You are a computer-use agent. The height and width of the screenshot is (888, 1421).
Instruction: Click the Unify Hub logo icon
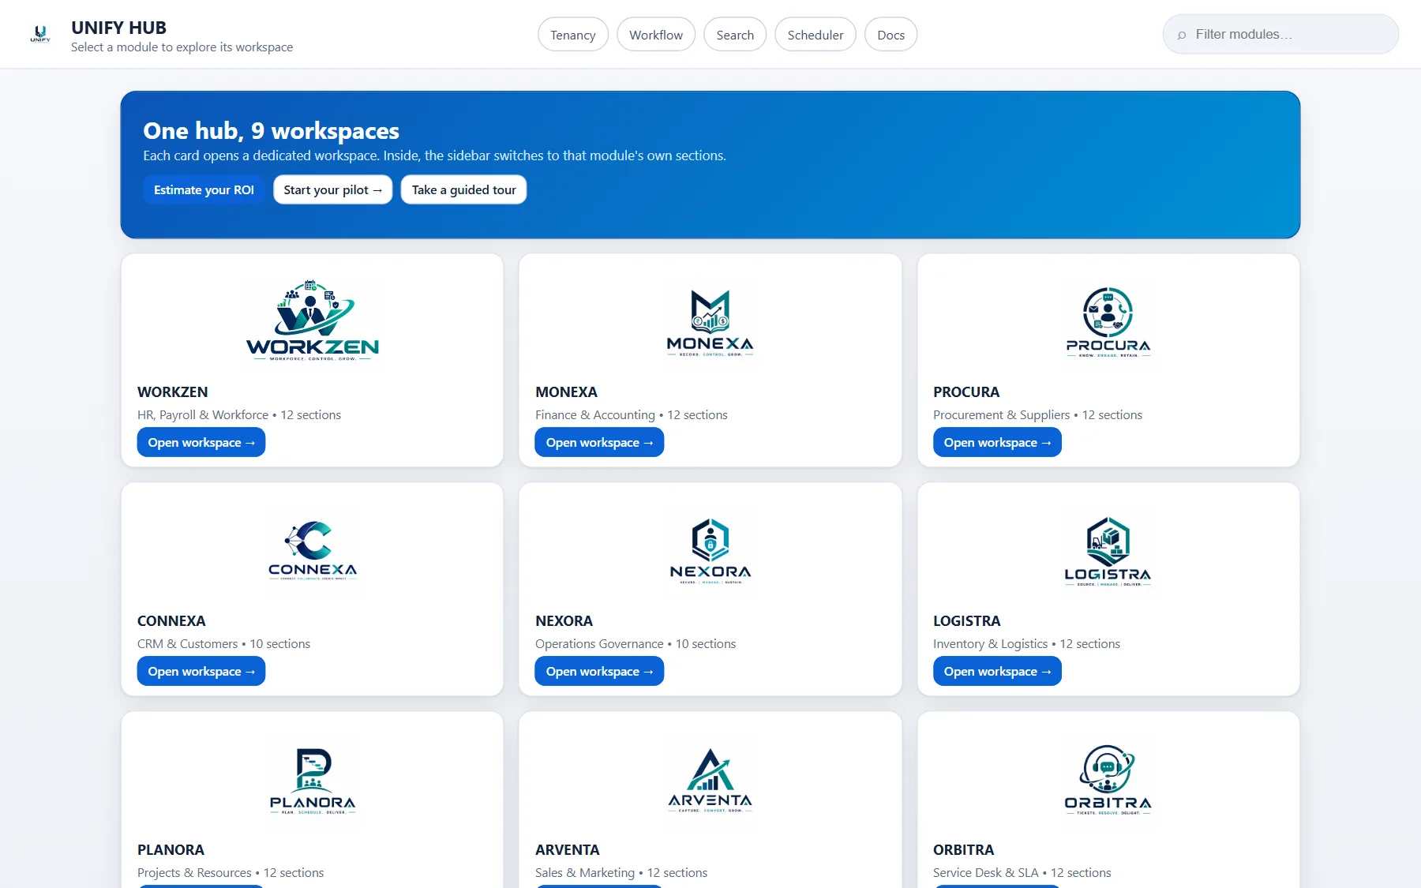coord(40,34)
